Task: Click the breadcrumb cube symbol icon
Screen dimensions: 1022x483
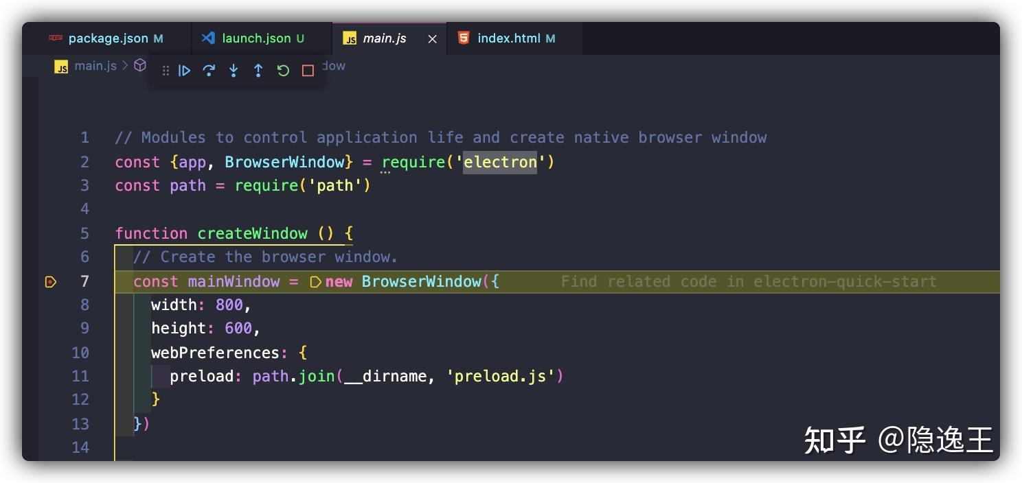Action: (x=140, y=65)
